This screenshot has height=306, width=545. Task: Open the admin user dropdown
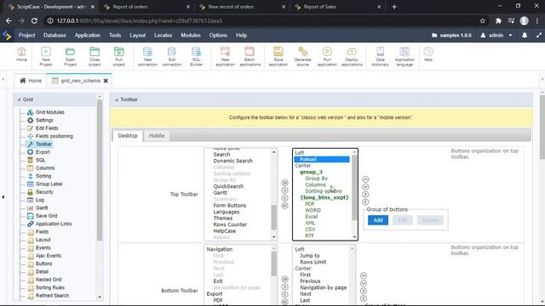496,35
